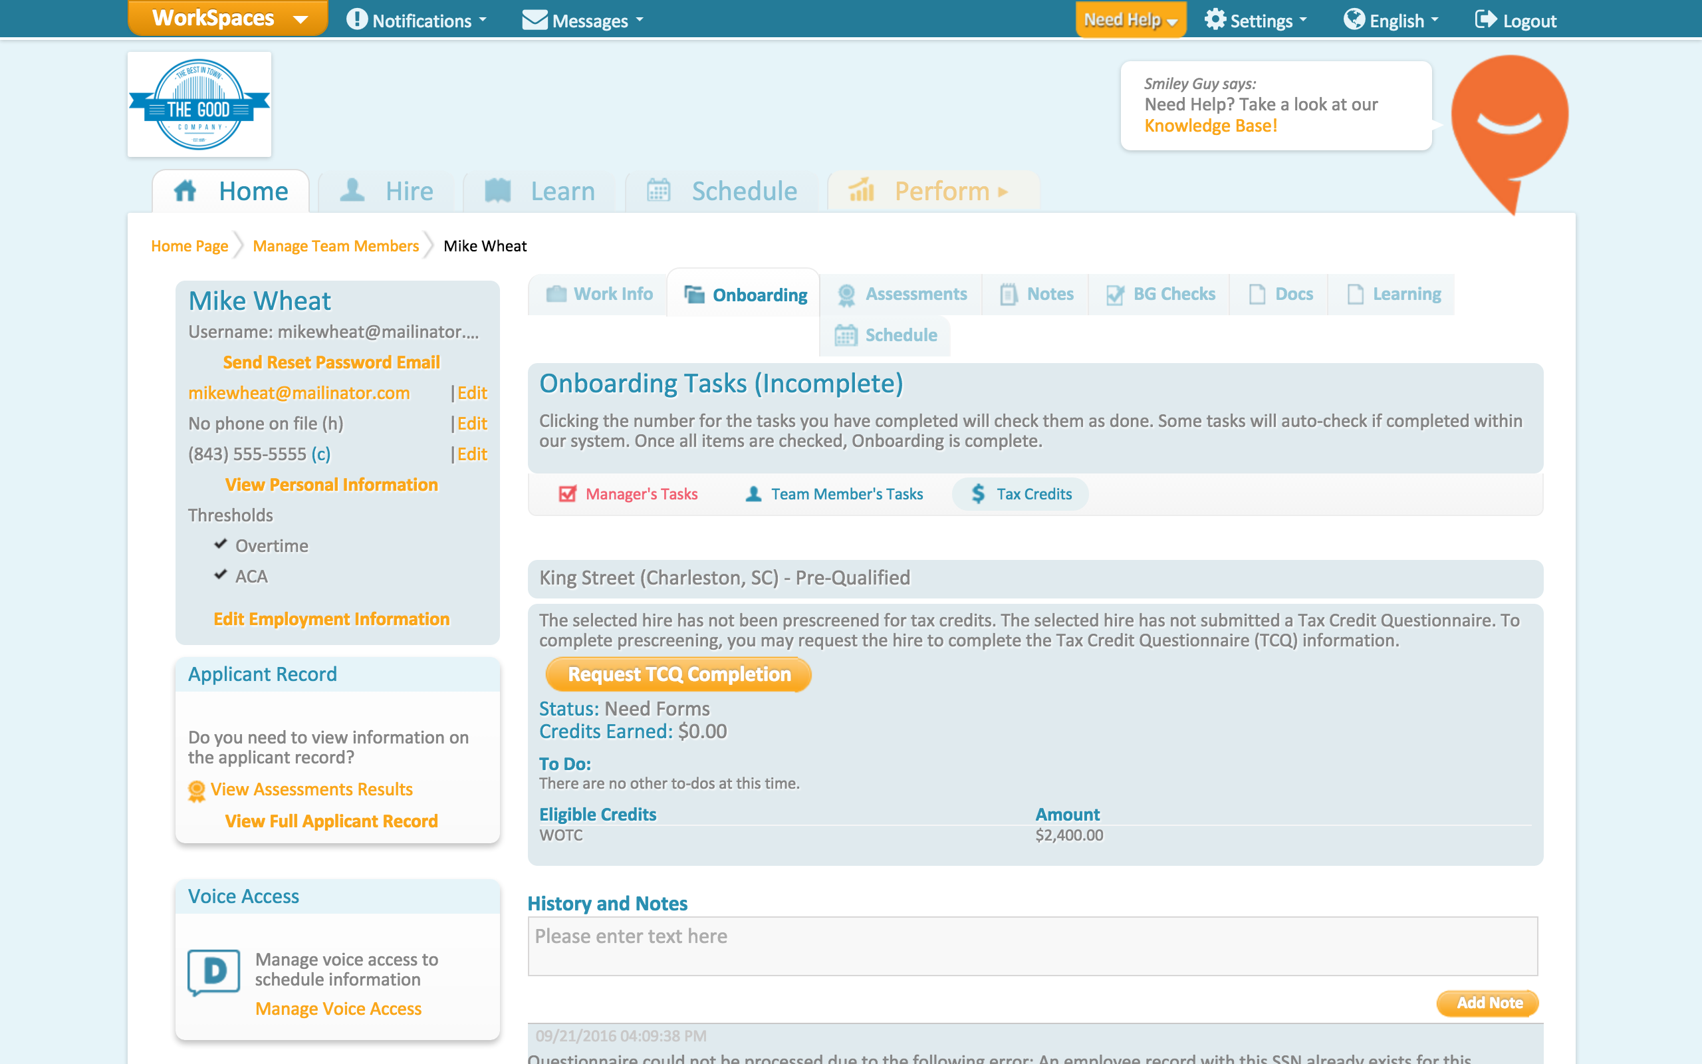This screenshot has height=1064, width=1702.
Task: Click the Home house icon
Action: point(185,191)
